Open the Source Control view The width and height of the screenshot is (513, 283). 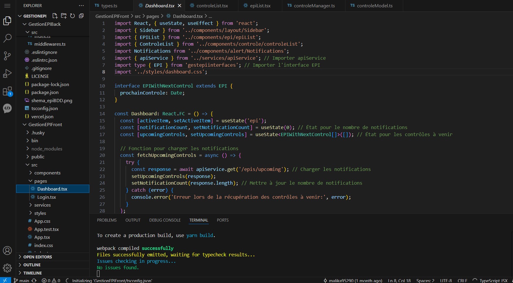7,56
